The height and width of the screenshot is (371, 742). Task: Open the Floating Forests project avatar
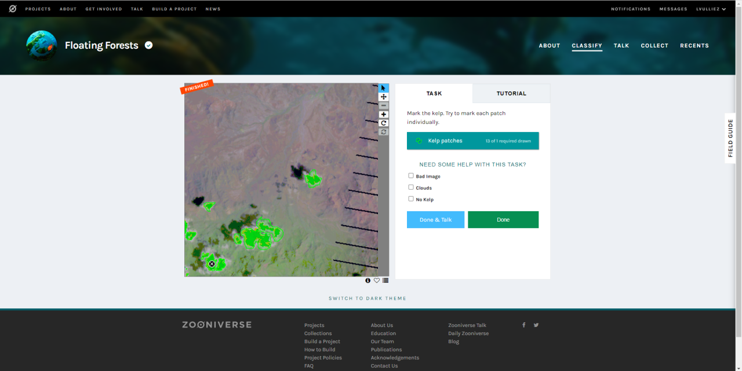point(42,46)
